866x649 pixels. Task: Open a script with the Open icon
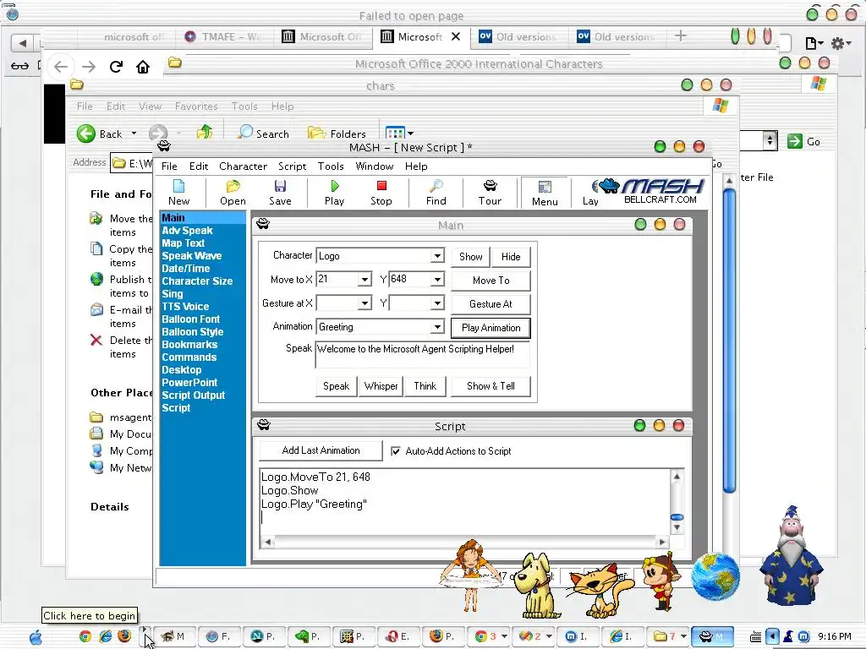coord(233,193)
